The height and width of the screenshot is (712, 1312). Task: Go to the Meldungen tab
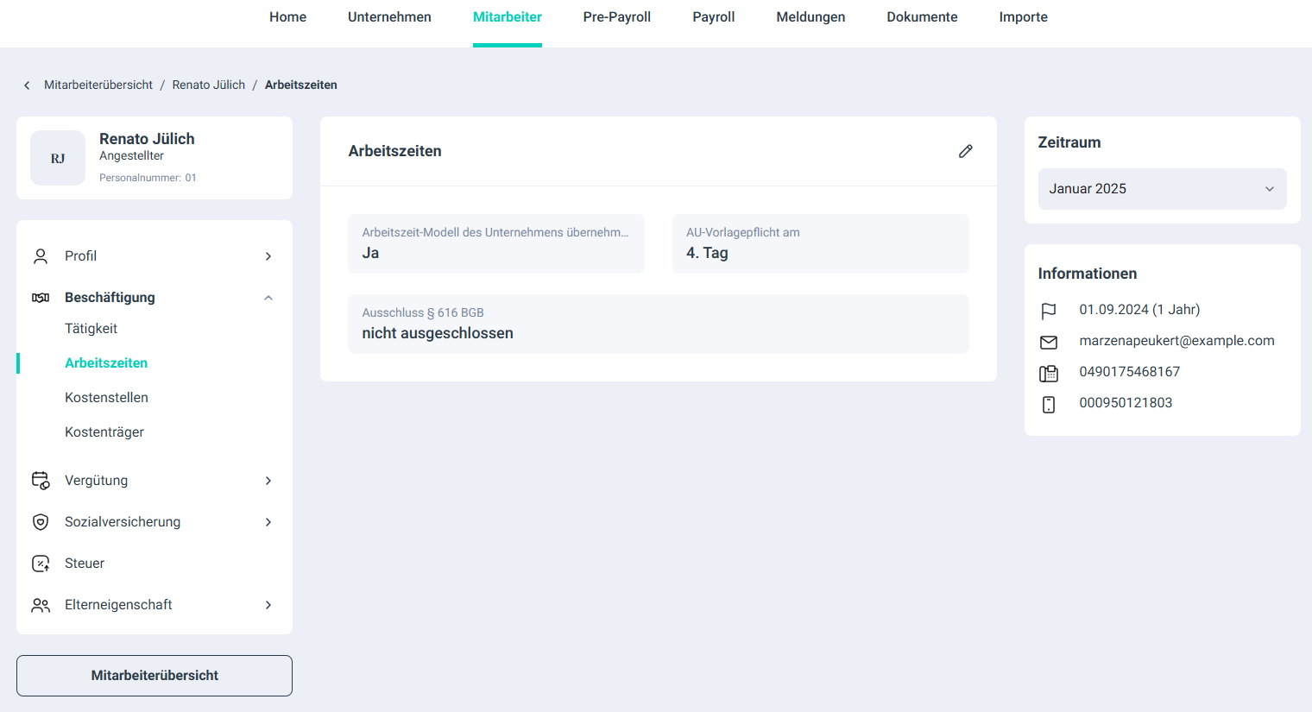pos(811,17)
